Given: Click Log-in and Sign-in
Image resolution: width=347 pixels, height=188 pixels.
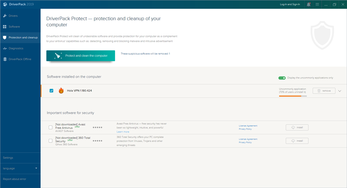Looking at the screenshot, I should 290,5.
